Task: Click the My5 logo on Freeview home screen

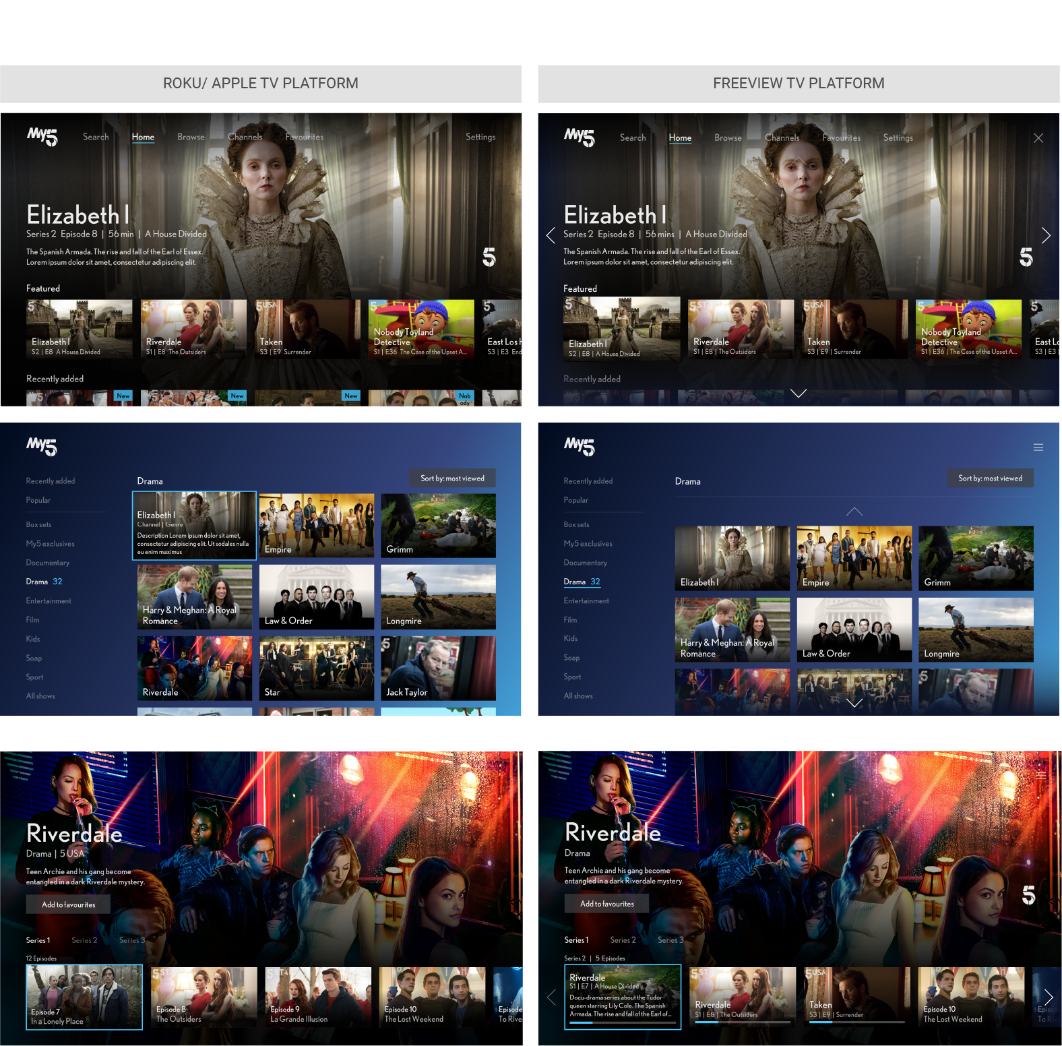Action: (580, 137)
